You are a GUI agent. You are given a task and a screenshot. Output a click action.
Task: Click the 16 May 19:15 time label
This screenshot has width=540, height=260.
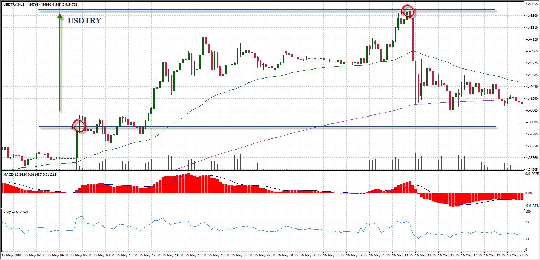click(494, 255)
